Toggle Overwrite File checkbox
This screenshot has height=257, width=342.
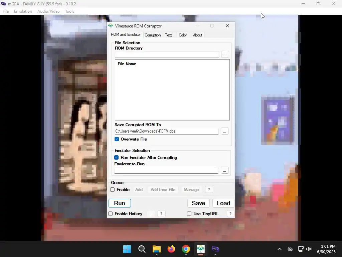click(117, 139)
